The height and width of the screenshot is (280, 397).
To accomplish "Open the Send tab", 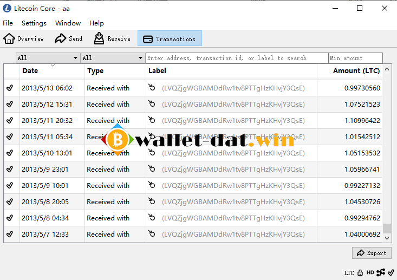I will point(68,38).
